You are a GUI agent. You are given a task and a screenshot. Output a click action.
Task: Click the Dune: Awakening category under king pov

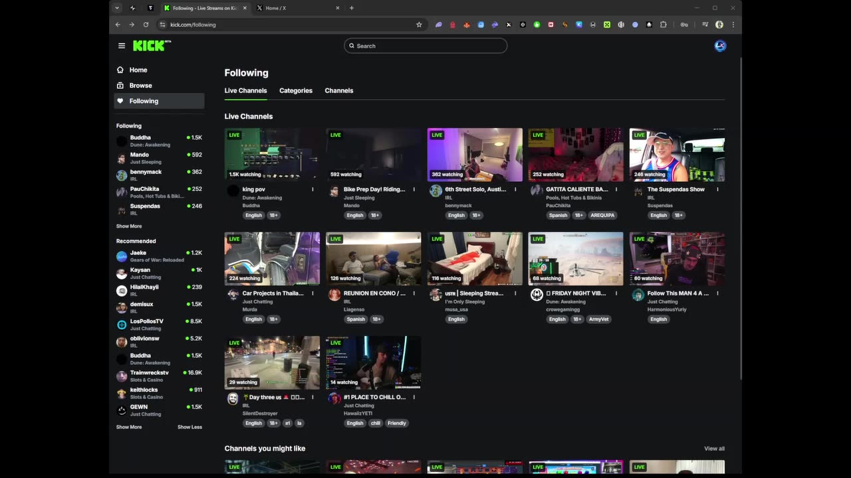pos(262,198)
